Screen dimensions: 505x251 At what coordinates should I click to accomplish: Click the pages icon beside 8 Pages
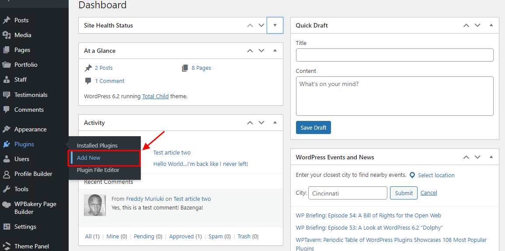point(185,68)
